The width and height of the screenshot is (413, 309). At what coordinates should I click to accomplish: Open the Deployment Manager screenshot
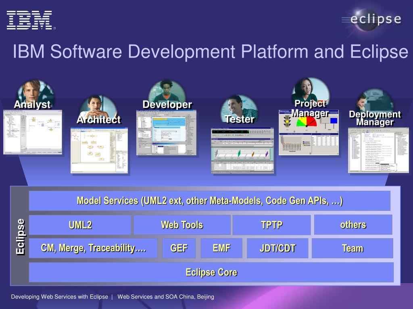(378, 150)
